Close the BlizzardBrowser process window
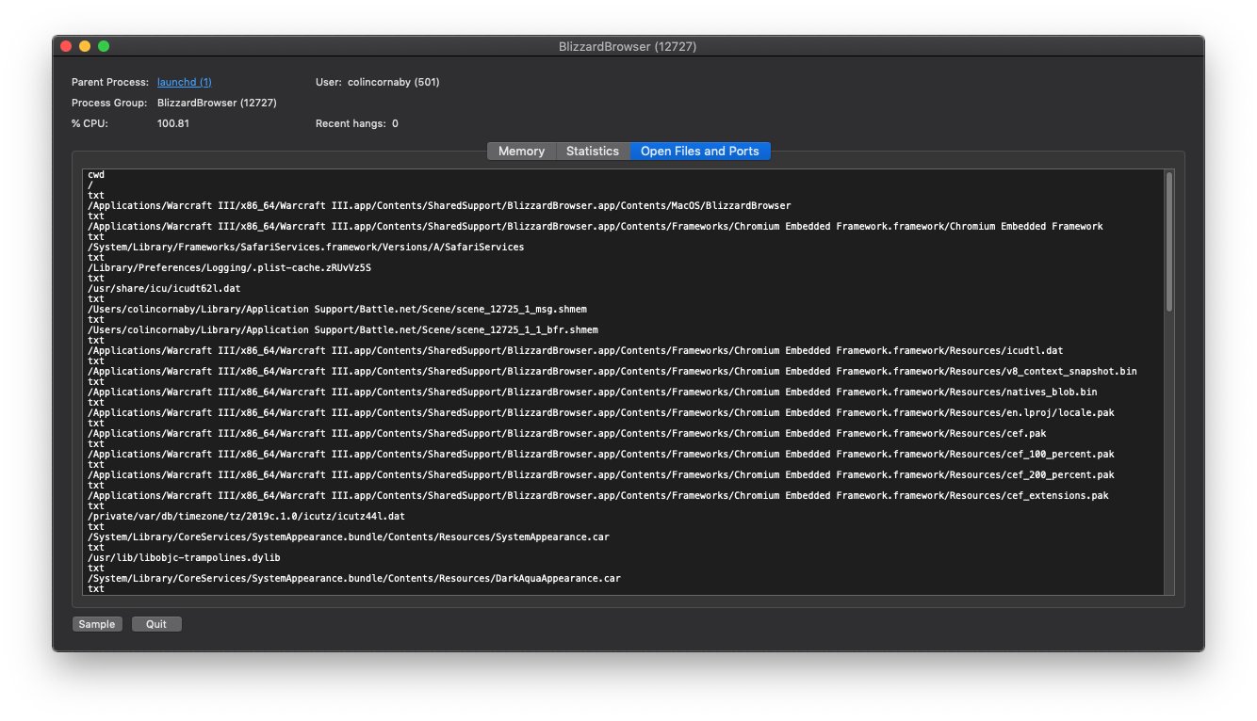The height and width of the screenshot is (721, 1257). tap(66, 46)
